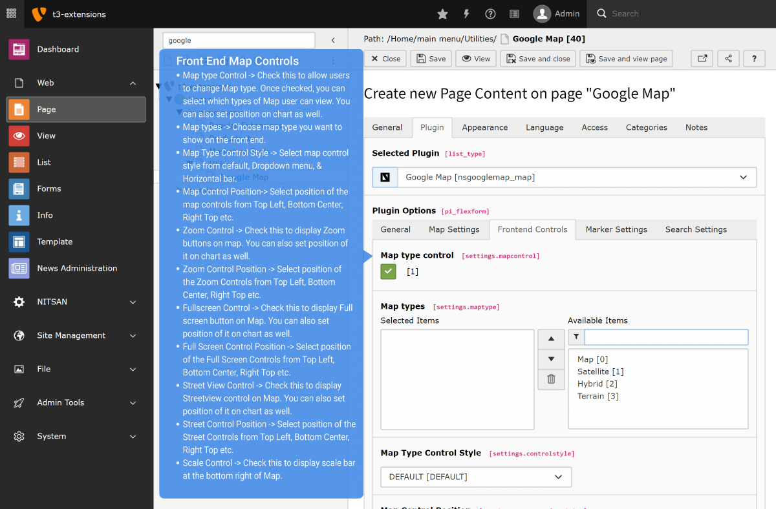Screen dimensions: 776x509
Task: Collapse the page tree panel chevron
Action: [333, 40]
